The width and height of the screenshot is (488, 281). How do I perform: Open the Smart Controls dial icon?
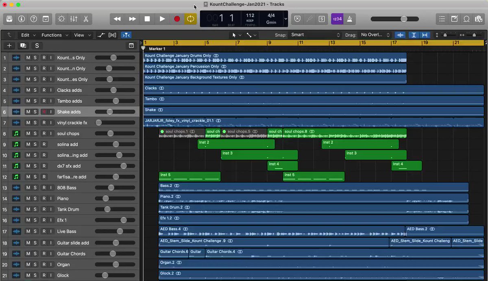61,19
